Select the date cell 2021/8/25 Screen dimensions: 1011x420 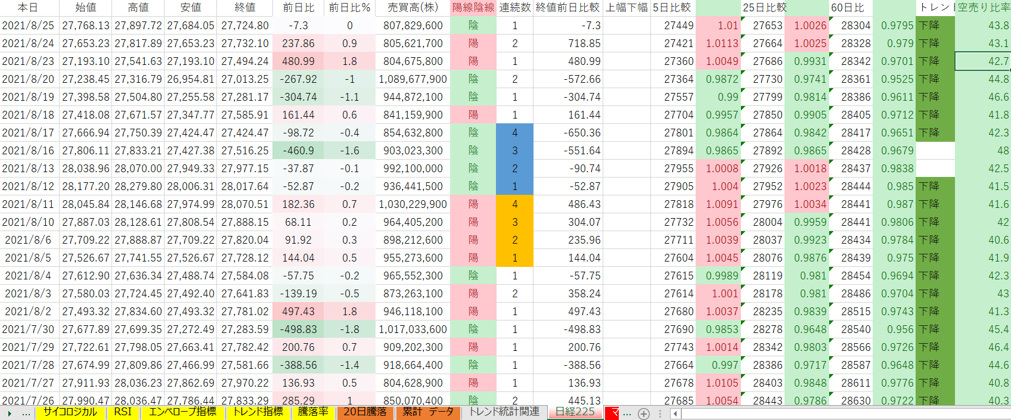(28, 26)
